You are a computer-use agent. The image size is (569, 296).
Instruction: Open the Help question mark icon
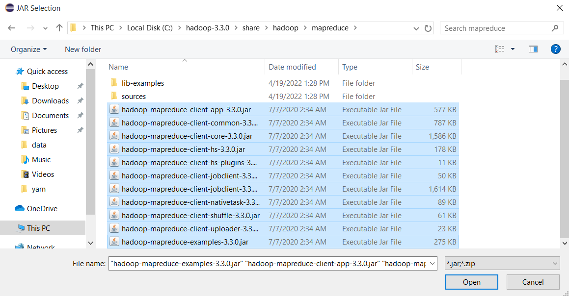click(555, 49)
